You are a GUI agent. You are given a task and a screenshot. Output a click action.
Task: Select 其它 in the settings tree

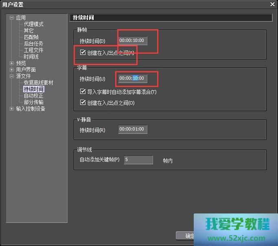pyautogui.click(x=28, y=31)
